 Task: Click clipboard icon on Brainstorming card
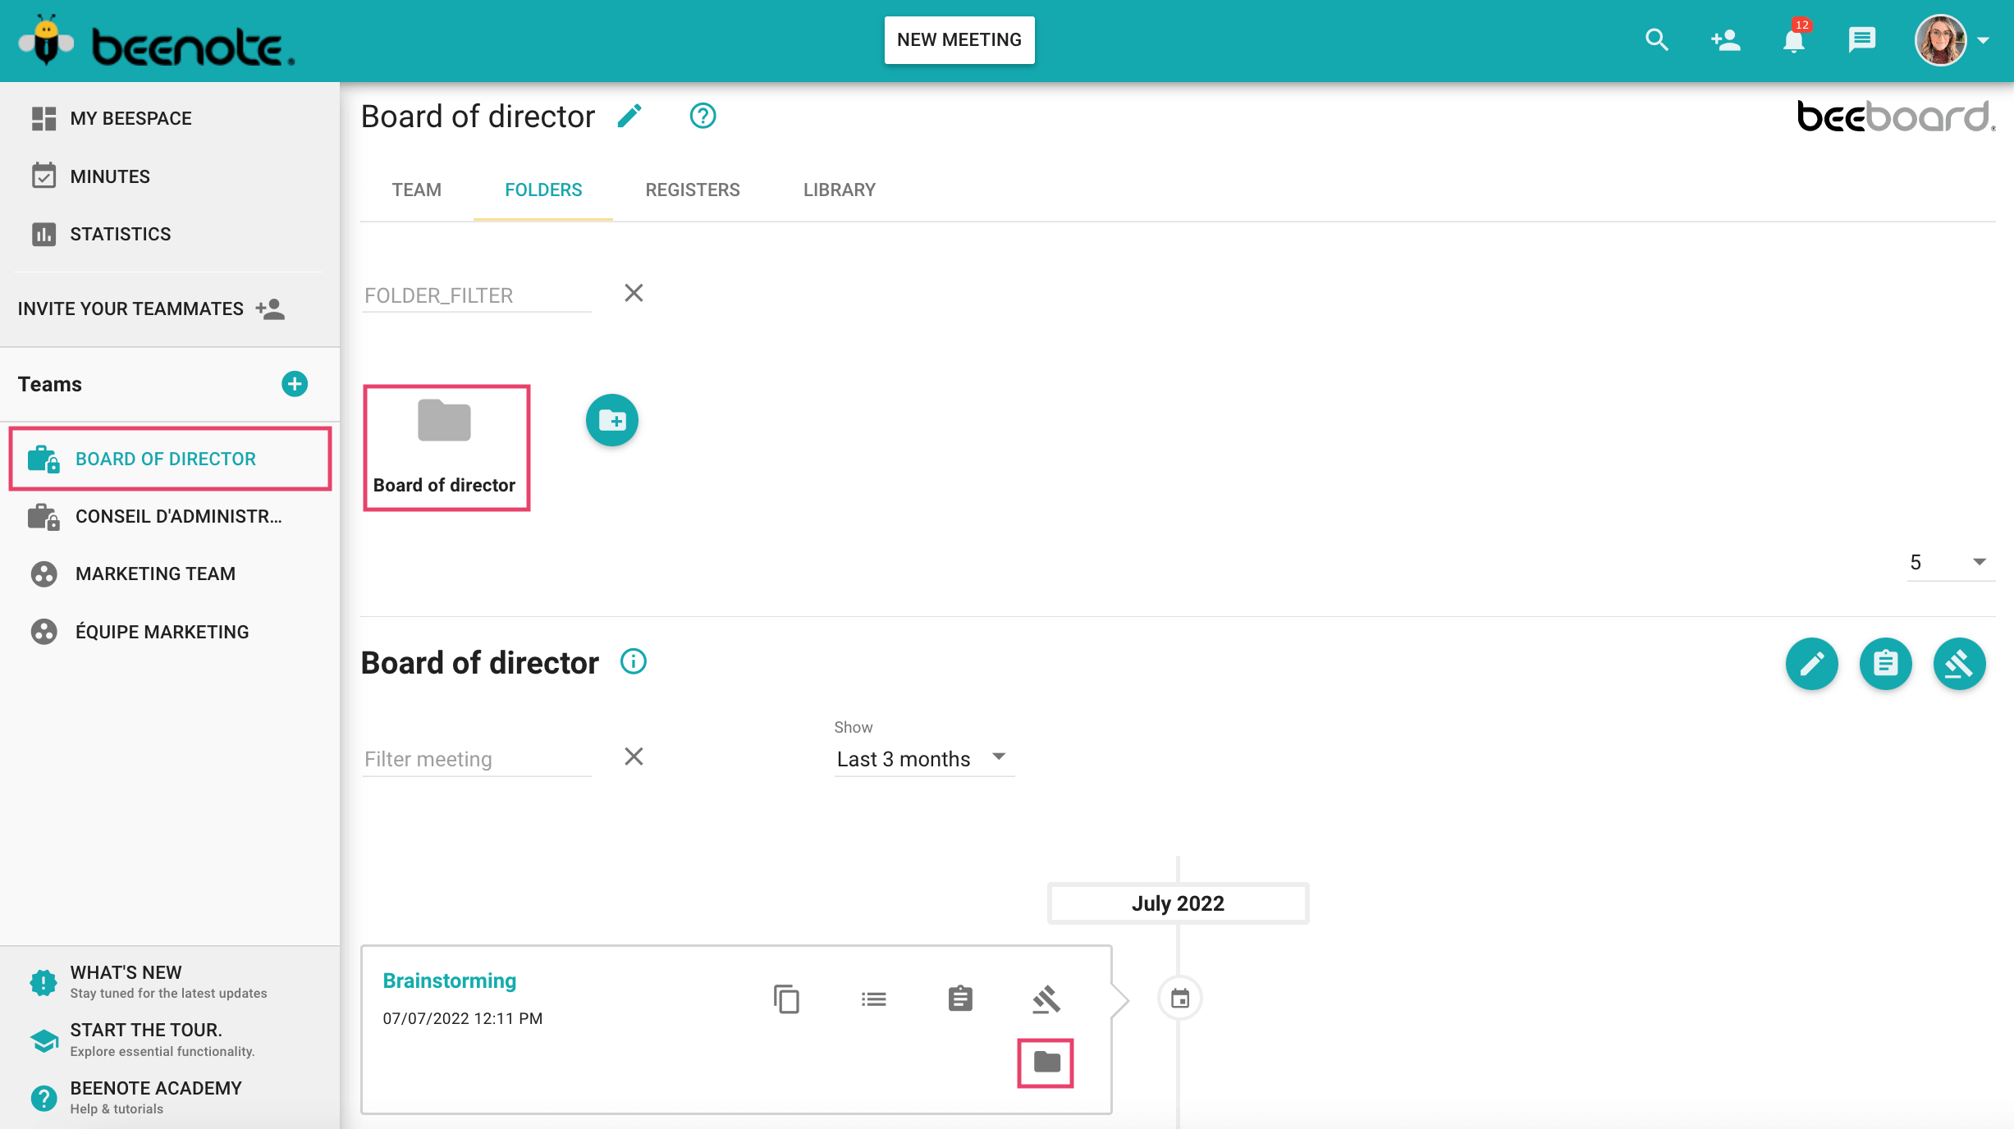960,999
